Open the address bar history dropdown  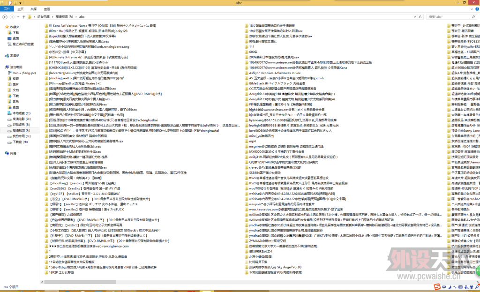pyautogui.click(x=415, y=17)
